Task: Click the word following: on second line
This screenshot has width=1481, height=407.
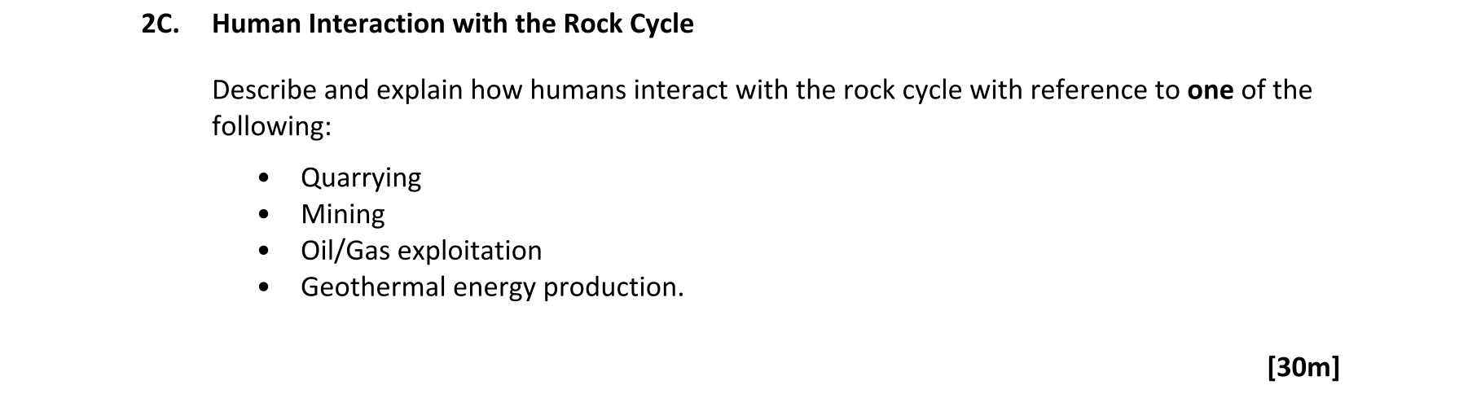Action: (271, 126)
